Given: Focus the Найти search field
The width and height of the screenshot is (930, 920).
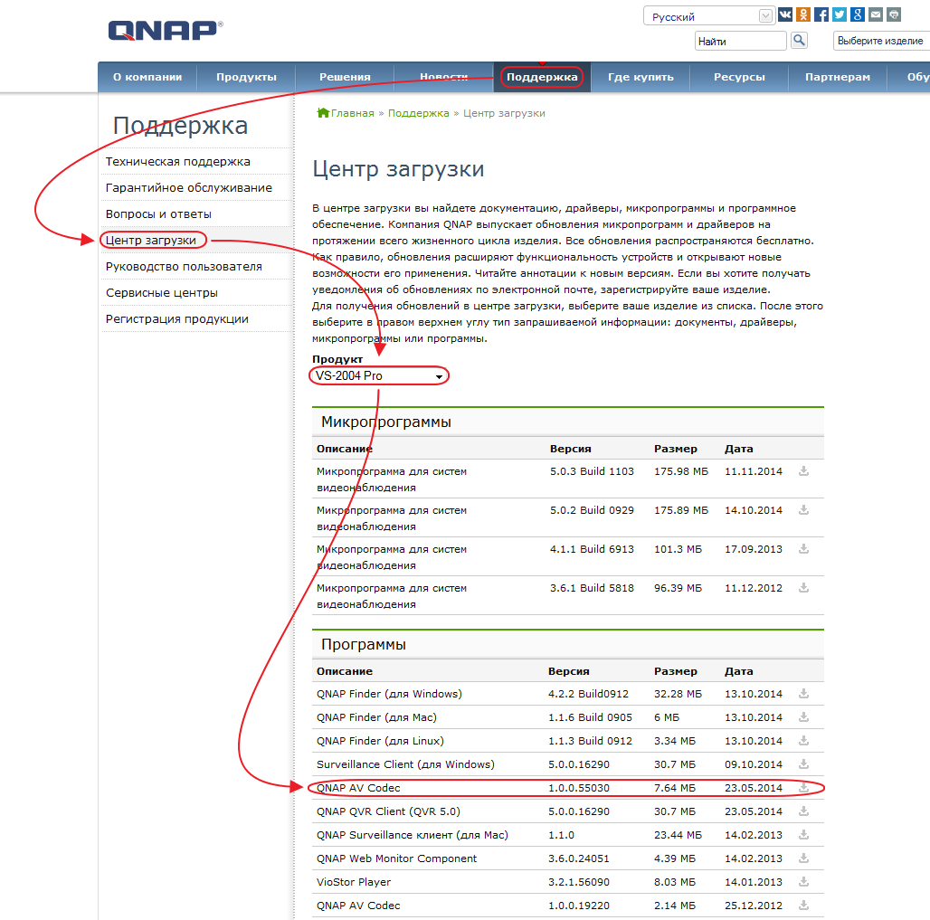Looking at the screenshot, I should (x=740, y=41).
